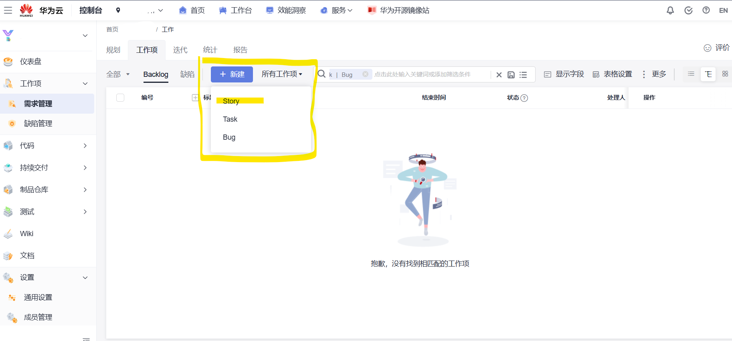The height and width of the screenshot is (341, 732).
Task: Collapse the 设置 sidebar section
Action: (85, 278)
